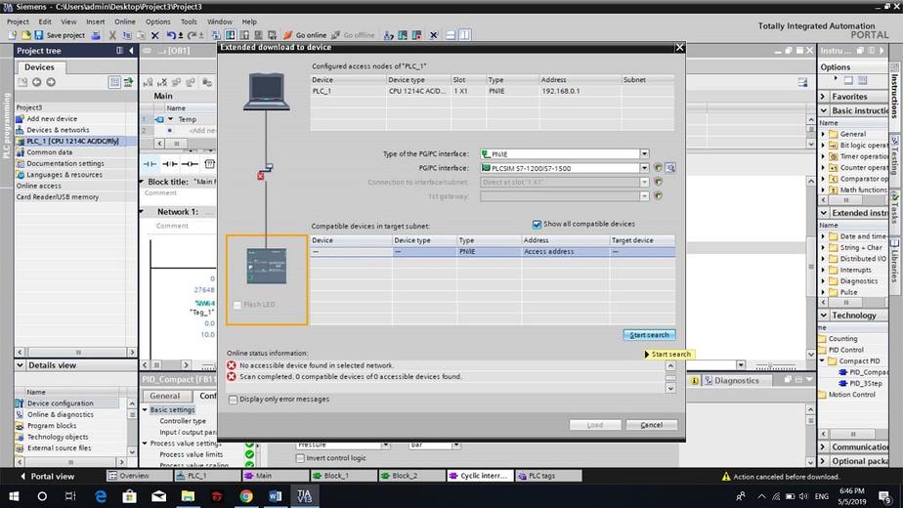Screen dimensions: 903x508
Task: Click the Undo arrow in the toolbar
Action: 171,35
